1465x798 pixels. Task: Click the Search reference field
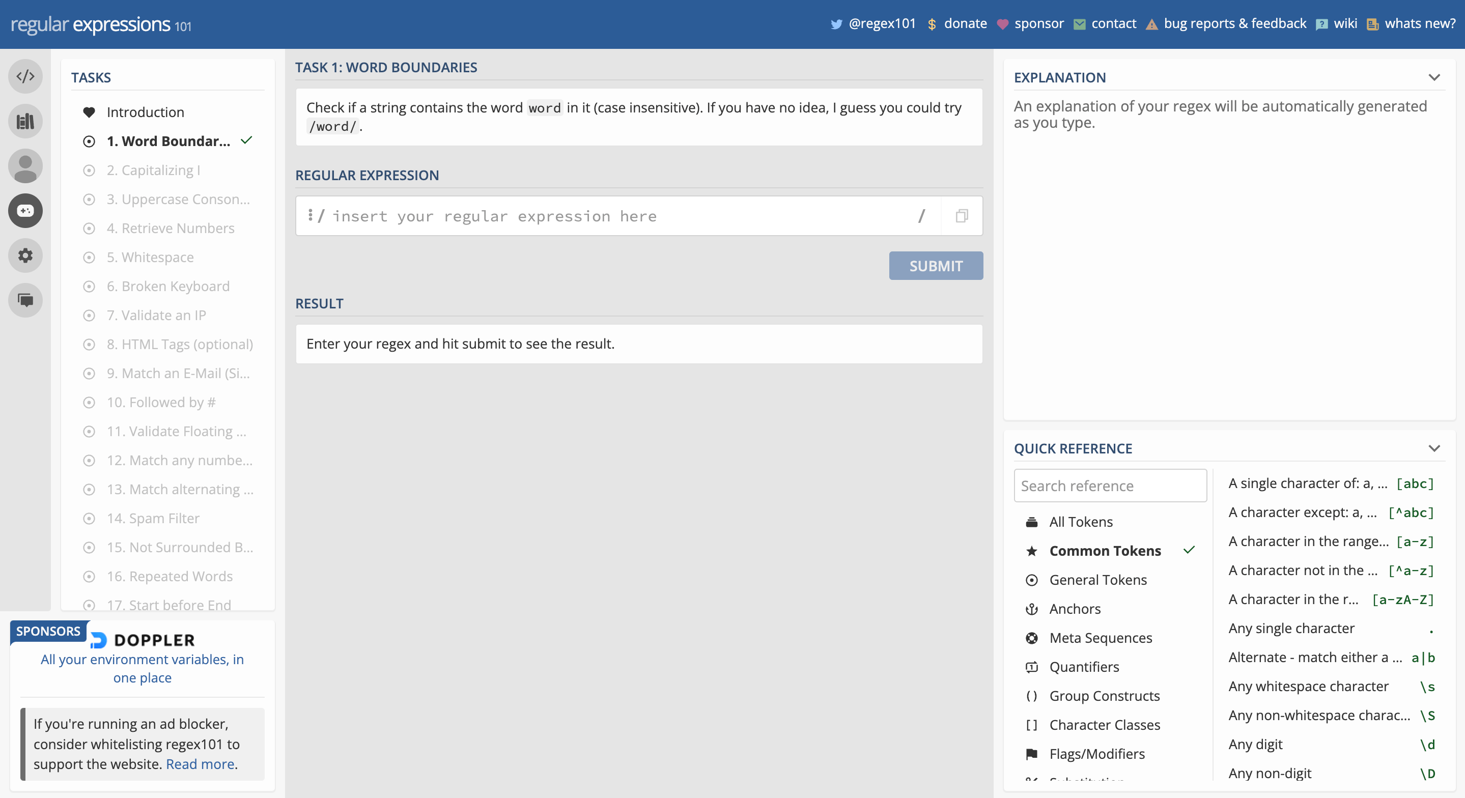(1110, 486)
